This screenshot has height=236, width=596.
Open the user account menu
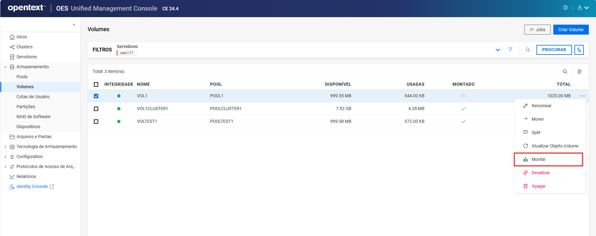[583, 8]
